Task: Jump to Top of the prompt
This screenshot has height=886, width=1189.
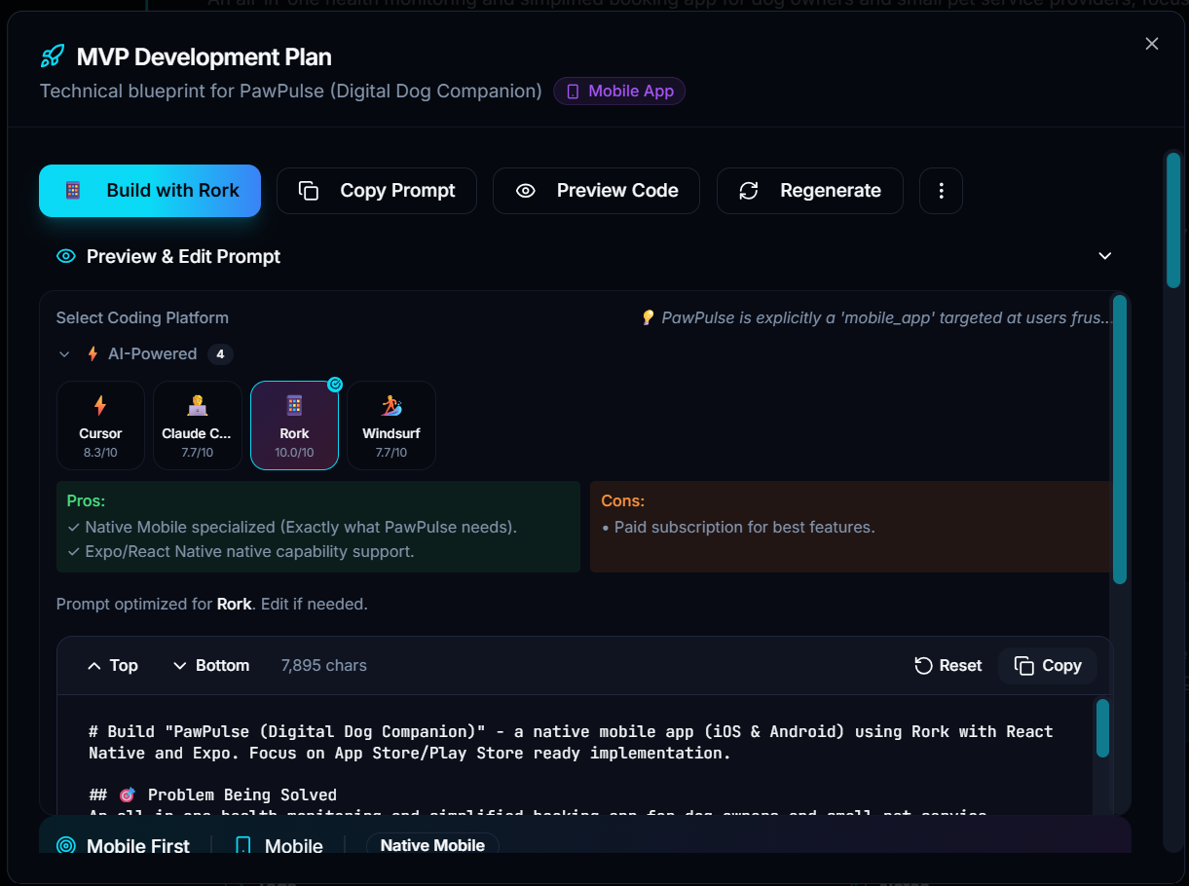Action: tap(112, 666)
